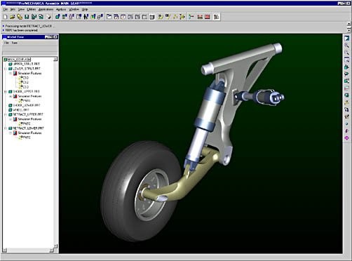Image resolution: width=352 pixels, height=261 pixels.
Task: Open the Help menu
Action: coord(85,9)
